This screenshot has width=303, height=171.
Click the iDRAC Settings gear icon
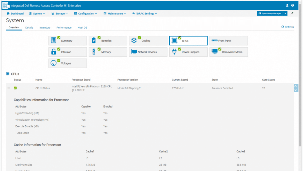point(134,13)
